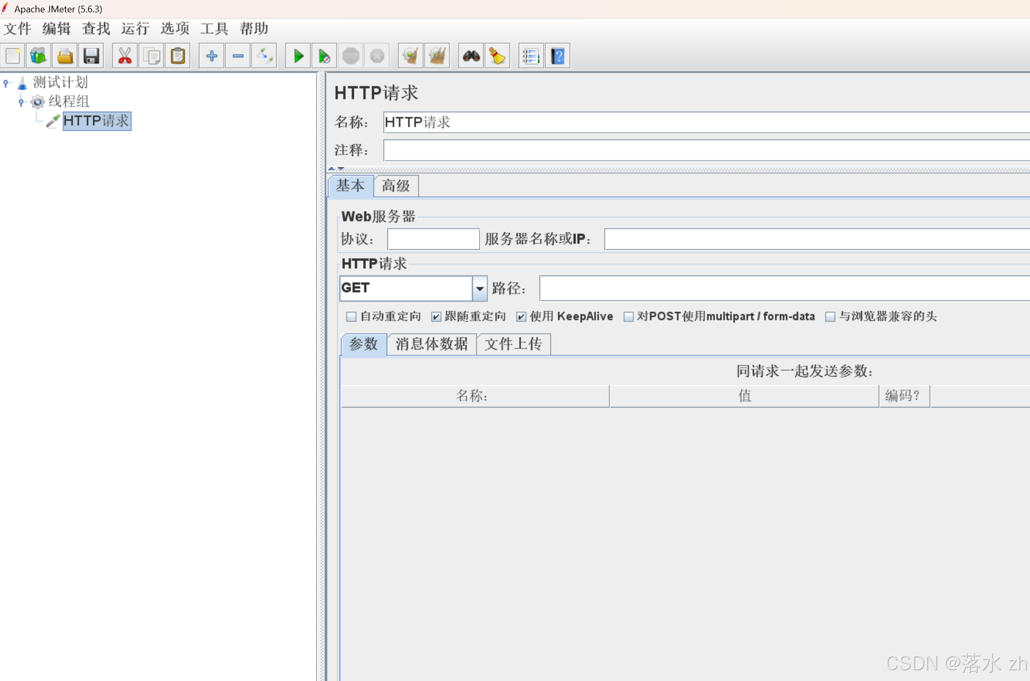Click the 编码? column header
The height and width of the screenshot is (681, 1030).
(x=904, y=396)
